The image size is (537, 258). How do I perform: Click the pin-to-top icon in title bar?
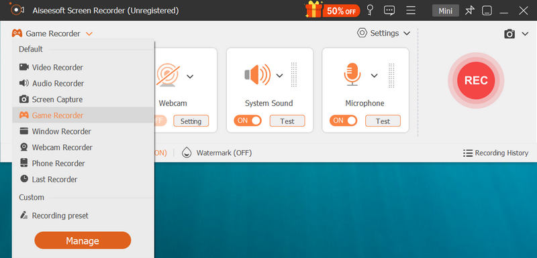click(x=469, y=11)
